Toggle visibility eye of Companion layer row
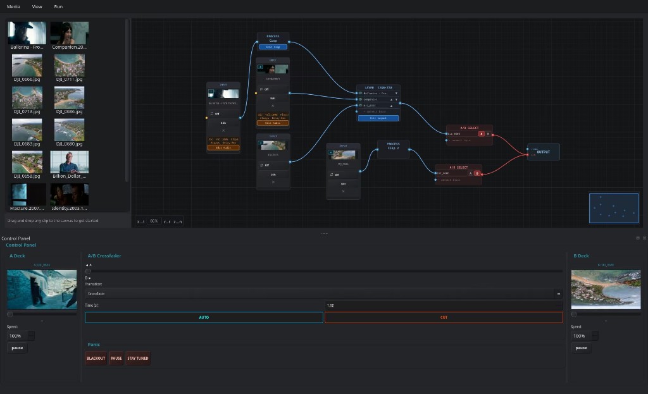The height and width of the screenshot is (394, 648). [x=360, y=99]
